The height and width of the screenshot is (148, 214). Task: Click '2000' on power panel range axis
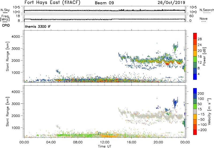pos(16,60)
